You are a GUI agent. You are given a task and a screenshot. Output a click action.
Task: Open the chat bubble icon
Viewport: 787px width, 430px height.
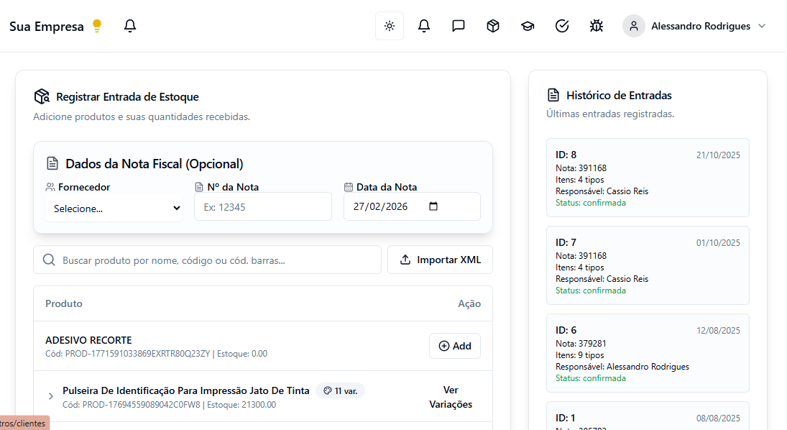click(458, 25)
